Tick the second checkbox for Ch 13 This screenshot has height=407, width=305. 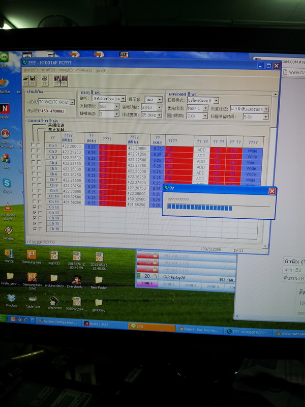(40, 212)
